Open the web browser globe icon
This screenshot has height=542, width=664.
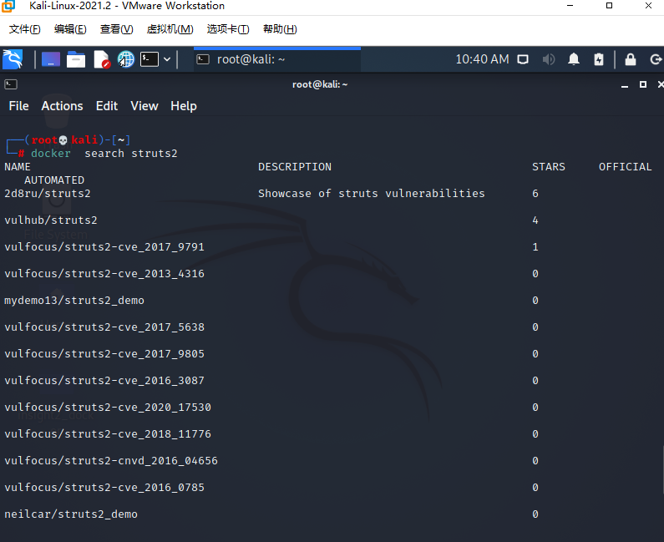coord(126,59)
